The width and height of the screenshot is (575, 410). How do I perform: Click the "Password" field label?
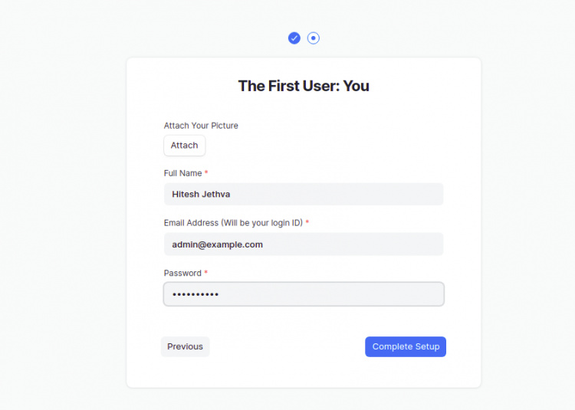click(x=182, y=273)
